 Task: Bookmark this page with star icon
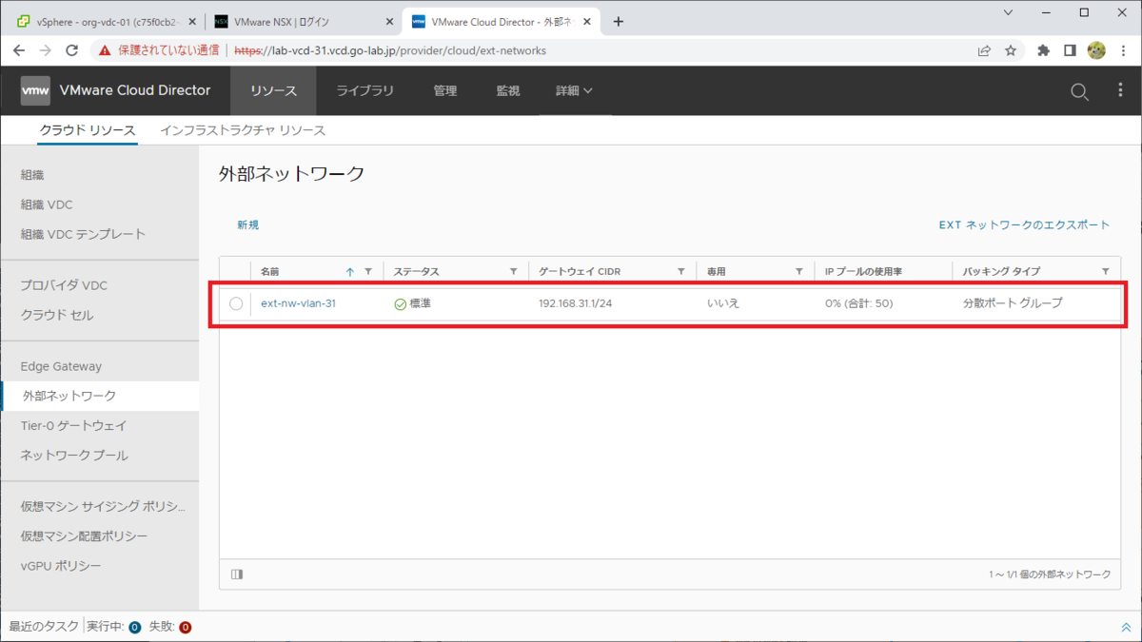[x=1011, y=50]
